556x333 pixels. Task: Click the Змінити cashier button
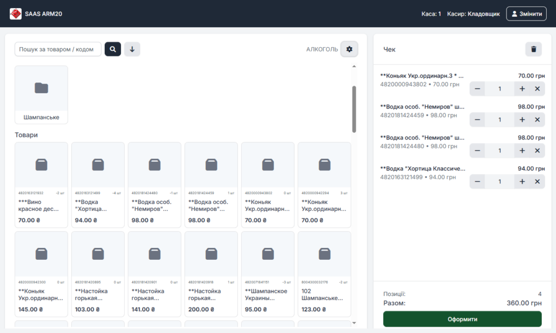click(x=526, y=14)
